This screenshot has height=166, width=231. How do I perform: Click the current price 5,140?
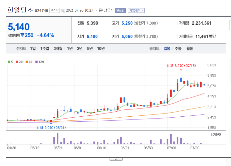[x=19, y=27]
